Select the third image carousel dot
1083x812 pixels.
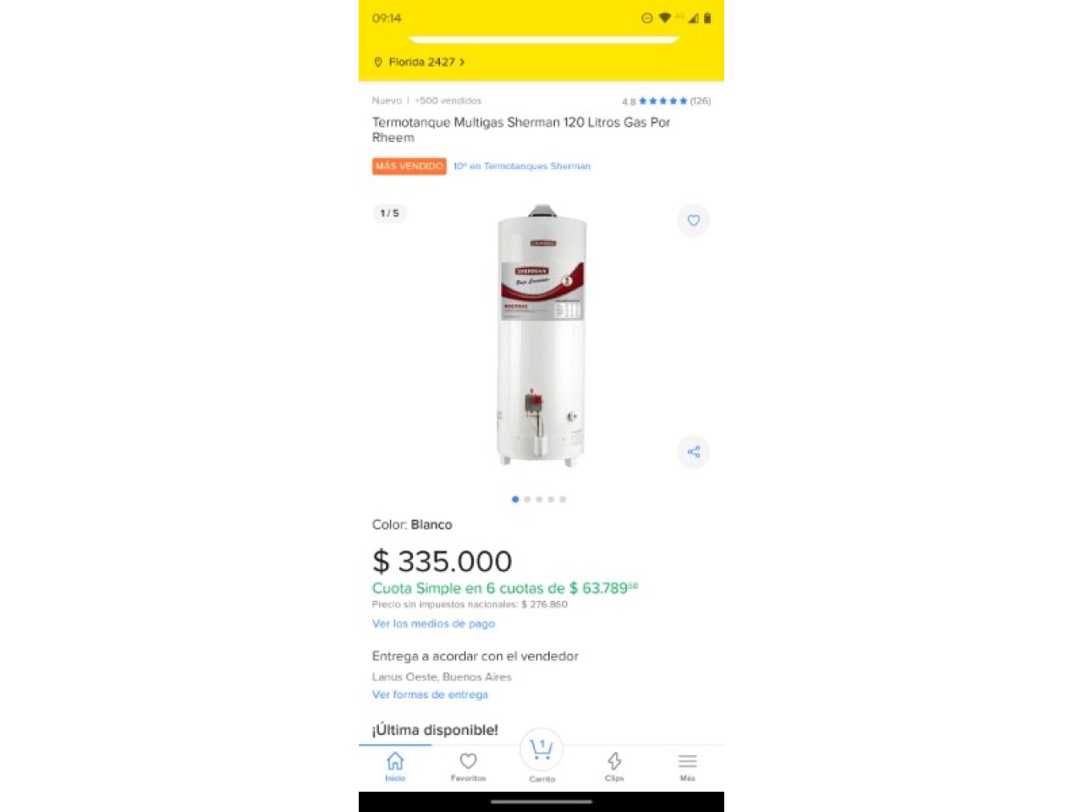[x=539, y=499]
